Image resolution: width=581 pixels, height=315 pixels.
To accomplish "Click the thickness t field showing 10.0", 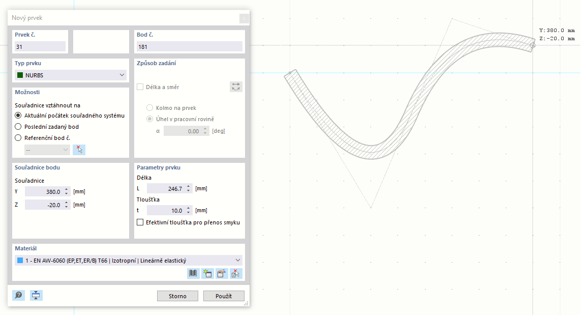I will 166,210.
